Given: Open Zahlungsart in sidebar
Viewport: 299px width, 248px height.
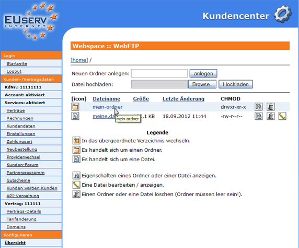Looking at the screenshot, I should [19, 141].
